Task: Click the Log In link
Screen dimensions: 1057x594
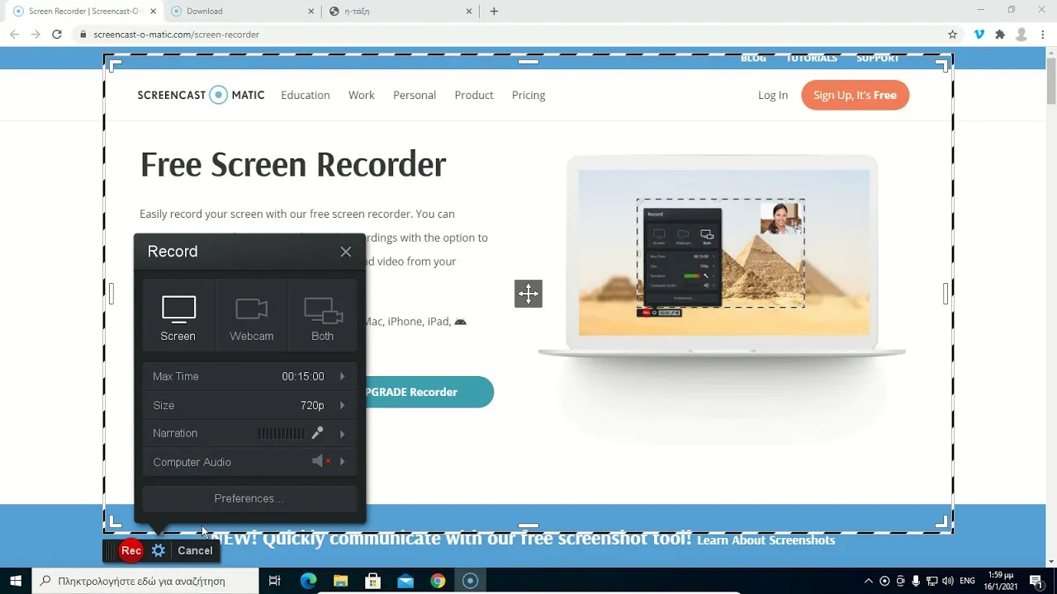Action: click(773, 95)
